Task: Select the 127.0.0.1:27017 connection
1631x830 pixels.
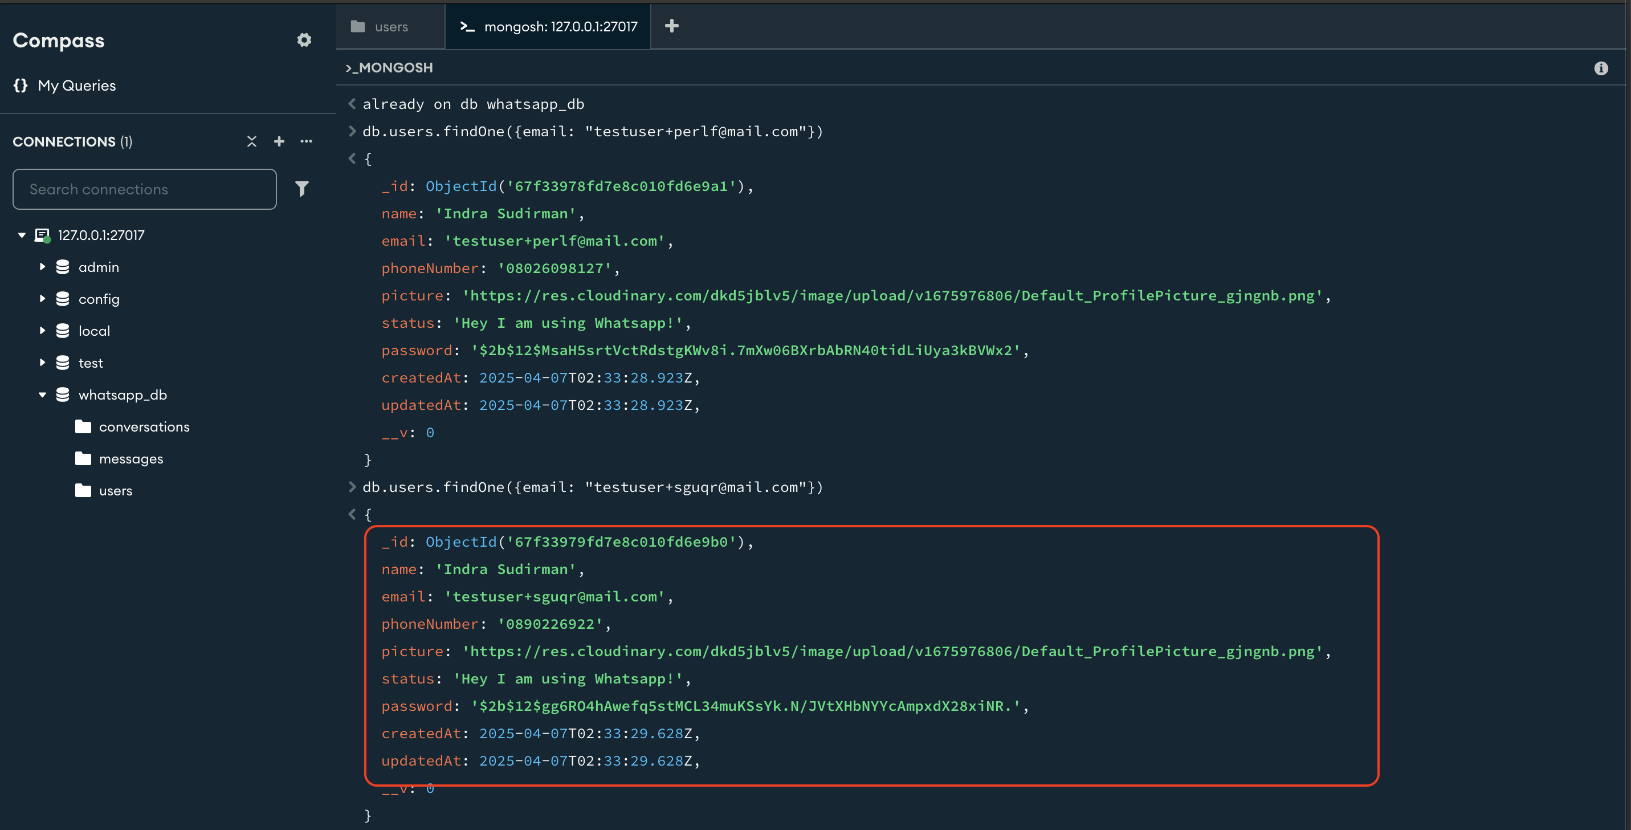Action: [100, 235]
